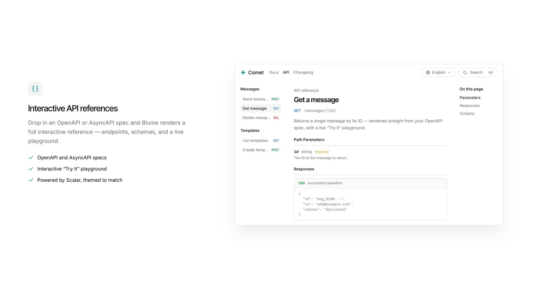Click checkmark beside Interactive Try it playground

click(x=31, y=169)
